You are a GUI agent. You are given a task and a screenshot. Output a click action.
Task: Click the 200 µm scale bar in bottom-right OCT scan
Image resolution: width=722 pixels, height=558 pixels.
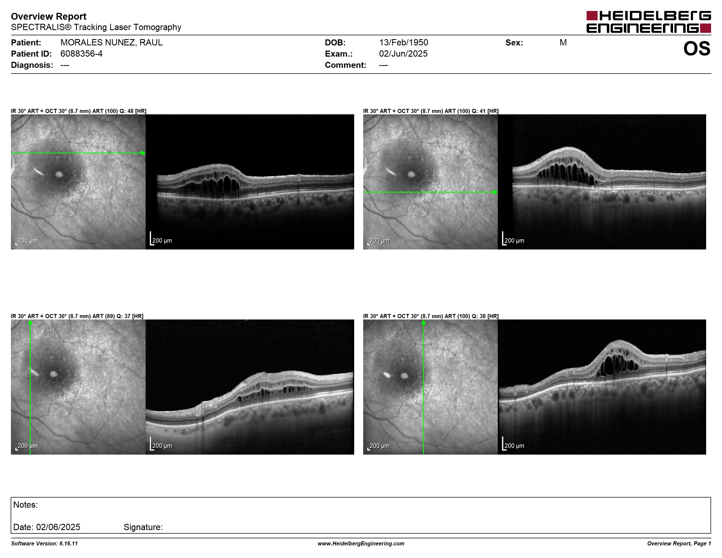tap(513, 444)
